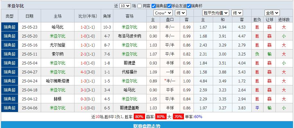Viewport: 294px width, 128px height.
Task: Click the 单率 60% value
Action: tap(198, 117)
